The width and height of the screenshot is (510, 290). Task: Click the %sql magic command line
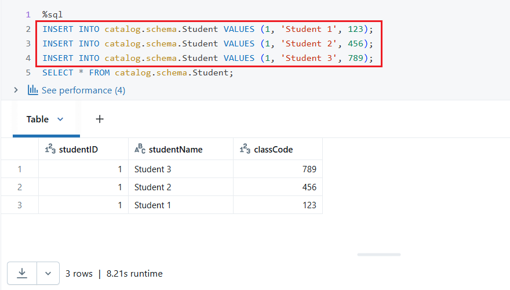point(53,14)
